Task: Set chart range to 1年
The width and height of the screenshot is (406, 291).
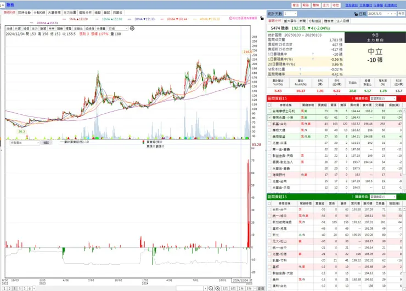Action: click(x=241, y=288)
